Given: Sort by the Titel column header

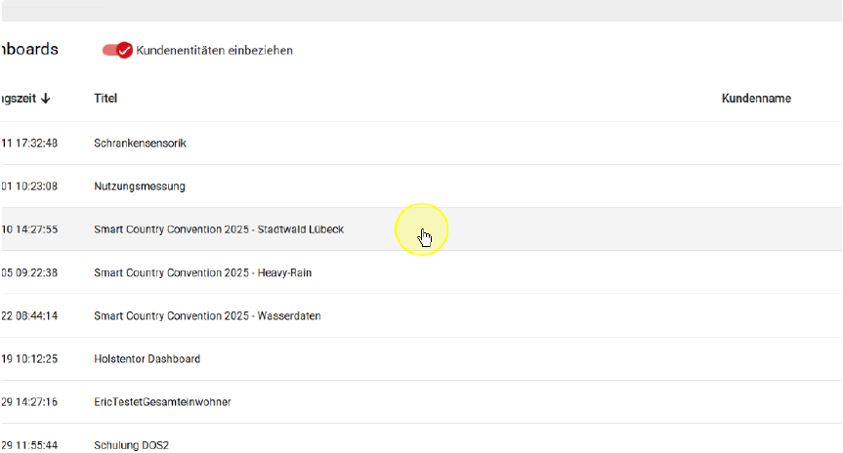Looking at the screenshot, I should pyautogui.click(x=105, y=99).
